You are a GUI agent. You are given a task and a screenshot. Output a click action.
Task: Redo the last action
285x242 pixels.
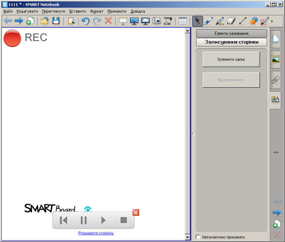[97, 21]
